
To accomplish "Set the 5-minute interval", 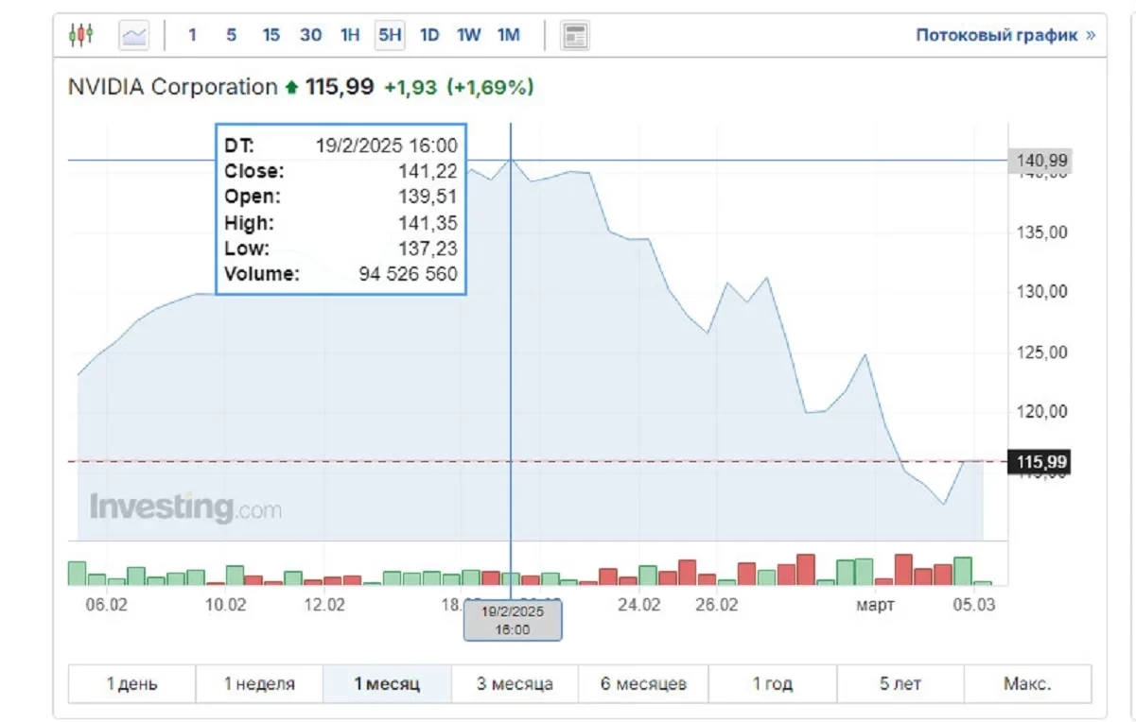I will pos(231,36).
